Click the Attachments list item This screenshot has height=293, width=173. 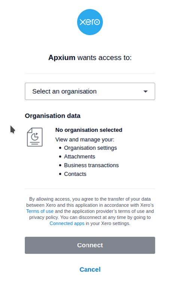(x=79, y=157)
